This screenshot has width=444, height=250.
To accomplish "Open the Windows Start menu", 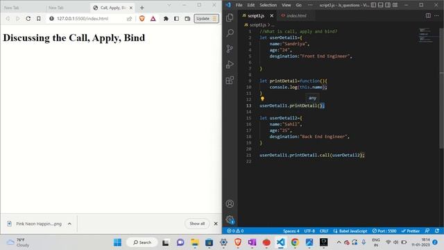I will coord(117,242).
